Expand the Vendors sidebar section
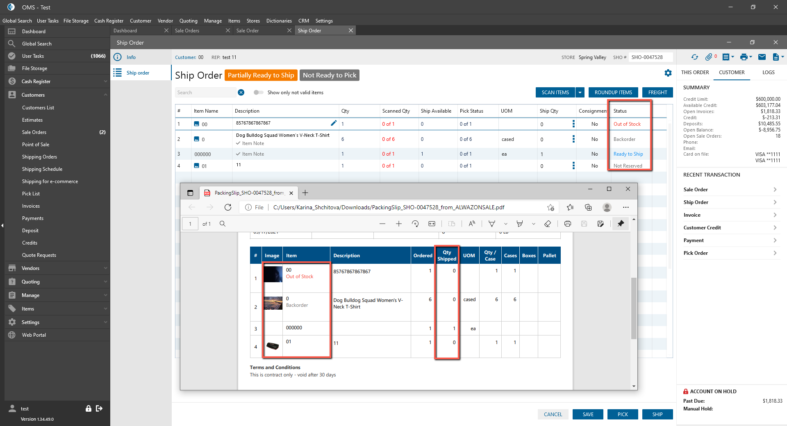Image resolution: width=787 pixels, height=426 pixels. tap(57, 268)
